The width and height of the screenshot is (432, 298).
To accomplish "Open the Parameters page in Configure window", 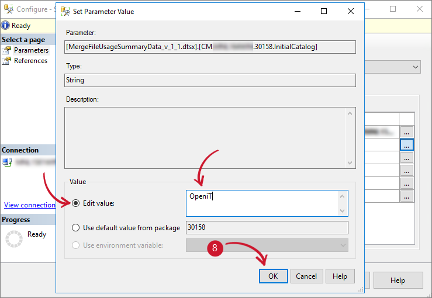I will 31,50.
